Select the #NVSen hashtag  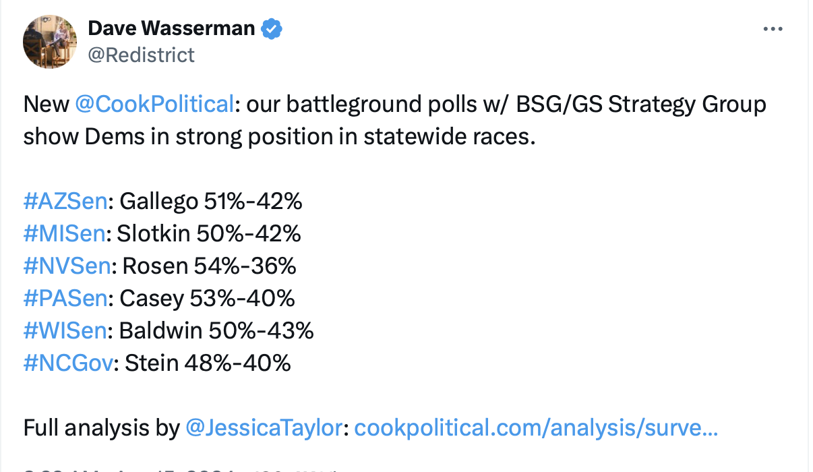[x=67, y=266]
